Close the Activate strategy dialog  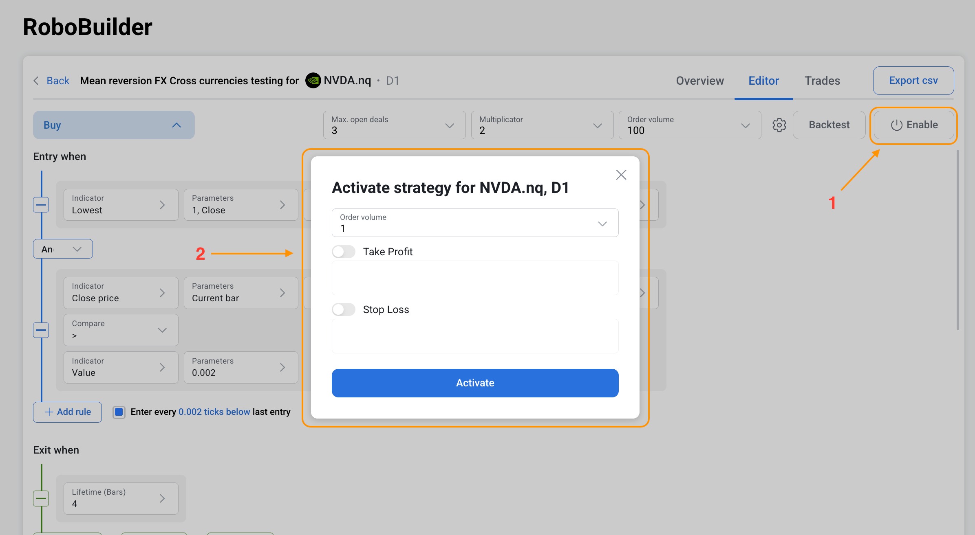click(621, 175)
